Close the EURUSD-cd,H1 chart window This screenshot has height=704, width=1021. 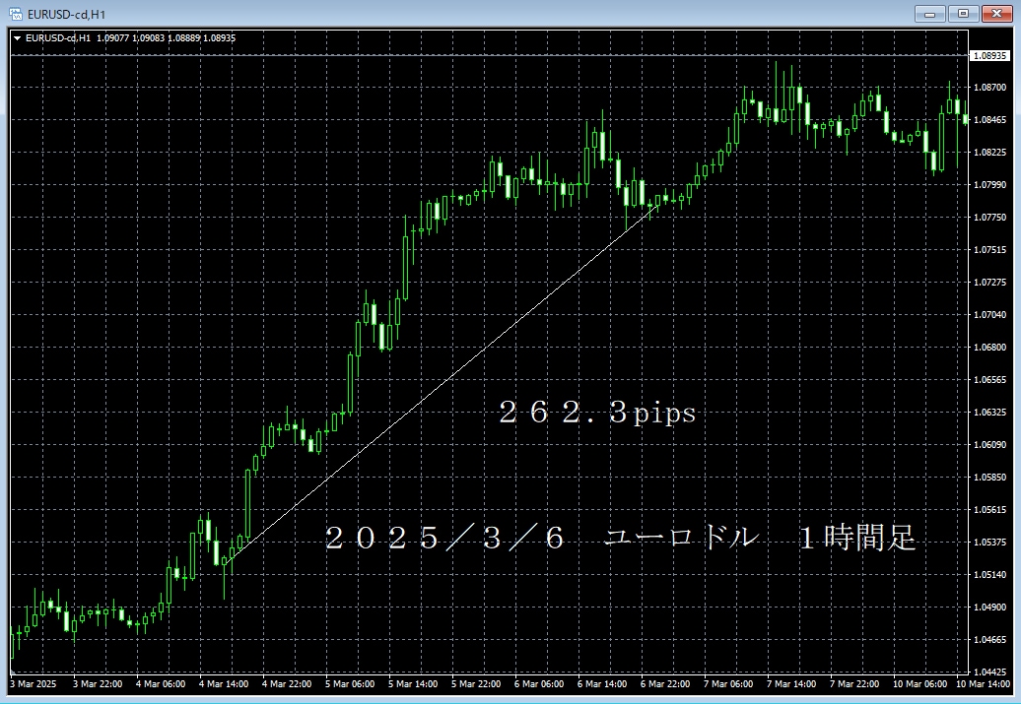click(x=996, y=14)
